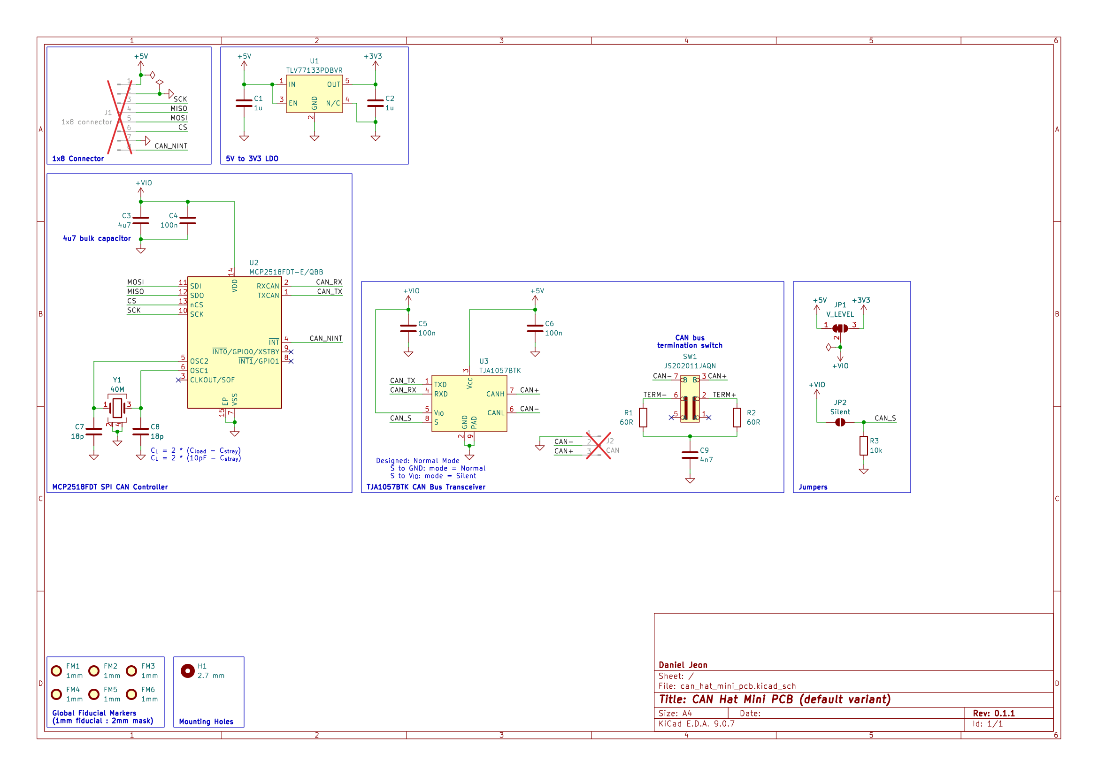This screenshot has width=1098, height=776.
Task: Select fiducial marker FM6
Action: coord(131,694)
